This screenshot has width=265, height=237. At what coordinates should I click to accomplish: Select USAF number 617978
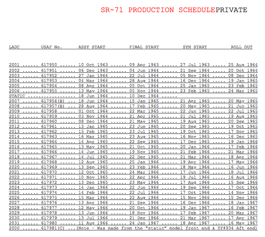pos(49,213)
